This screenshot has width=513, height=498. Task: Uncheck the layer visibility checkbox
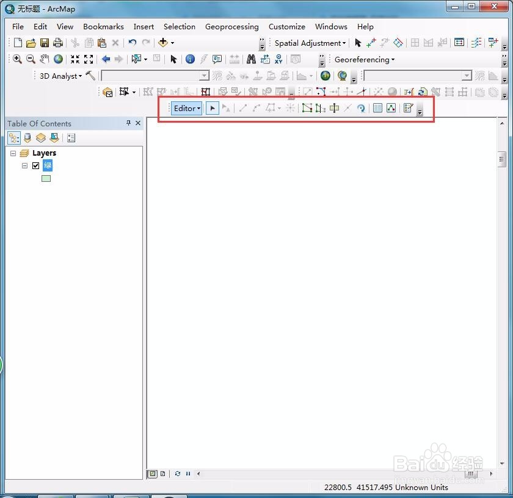35,165
